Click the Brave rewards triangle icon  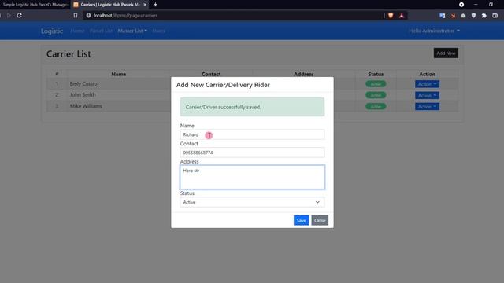point(402,16)
